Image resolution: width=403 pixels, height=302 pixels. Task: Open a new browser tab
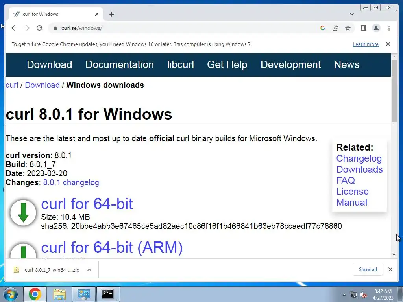[111, 14]
